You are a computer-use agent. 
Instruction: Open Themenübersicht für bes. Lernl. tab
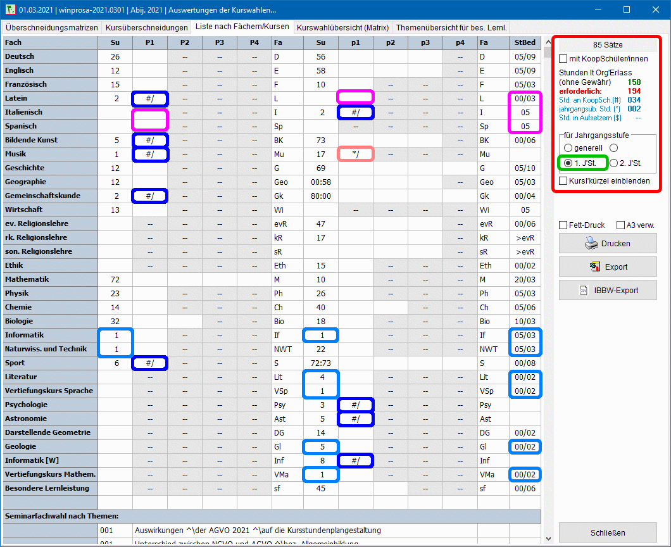(451, 28)
